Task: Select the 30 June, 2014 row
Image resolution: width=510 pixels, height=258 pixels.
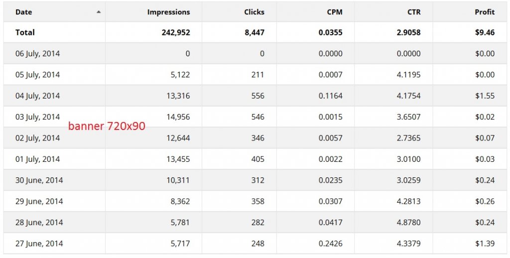Action: click(255, 180)
